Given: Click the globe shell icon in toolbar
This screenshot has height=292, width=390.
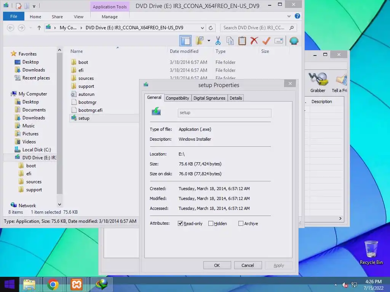Looking at the screenshot, I should click(x=294, y=41).
